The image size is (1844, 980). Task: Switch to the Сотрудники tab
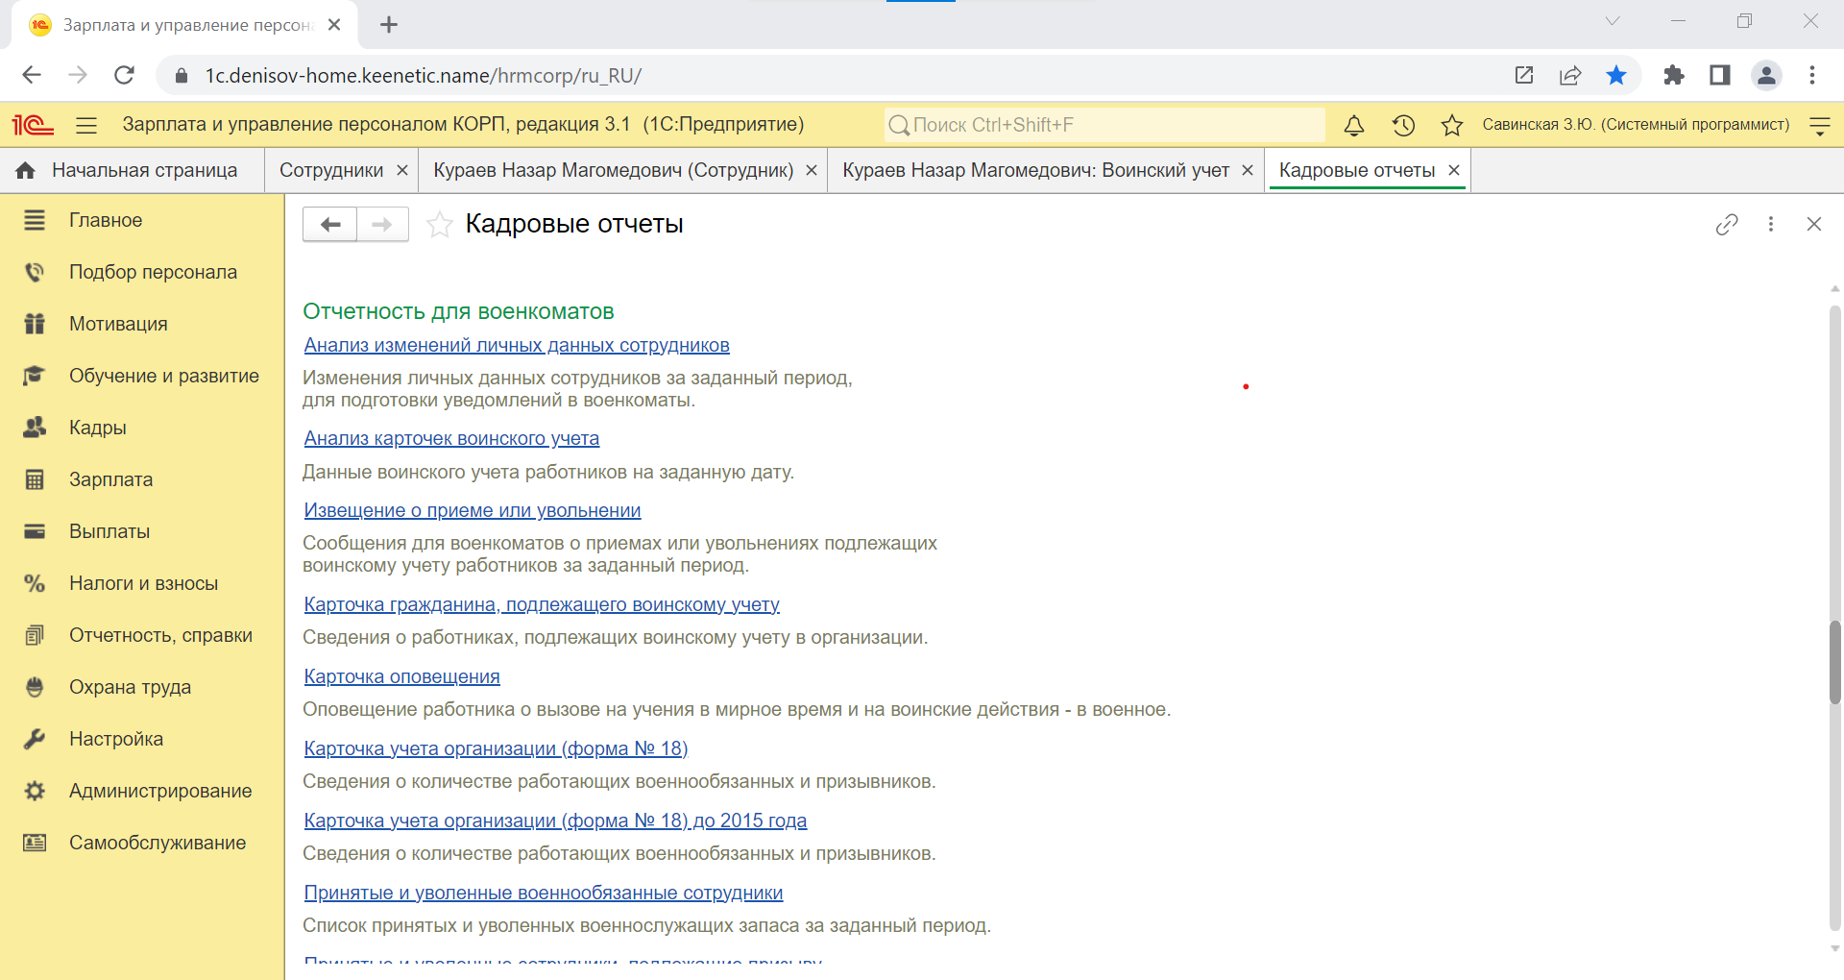point(330,170)
